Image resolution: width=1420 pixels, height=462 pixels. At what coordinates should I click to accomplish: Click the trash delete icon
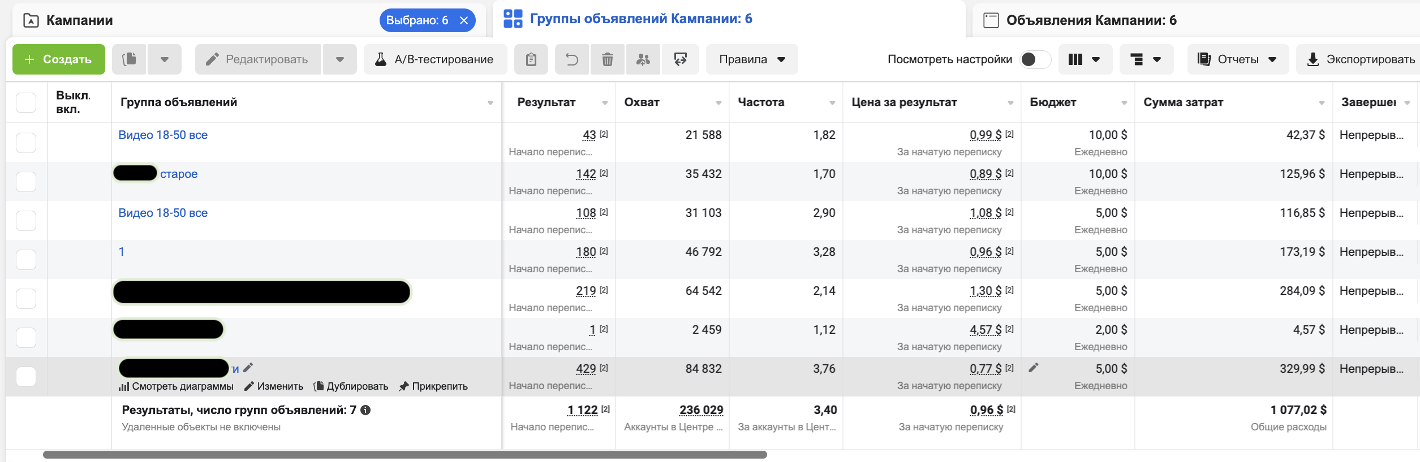coord(608,59)
